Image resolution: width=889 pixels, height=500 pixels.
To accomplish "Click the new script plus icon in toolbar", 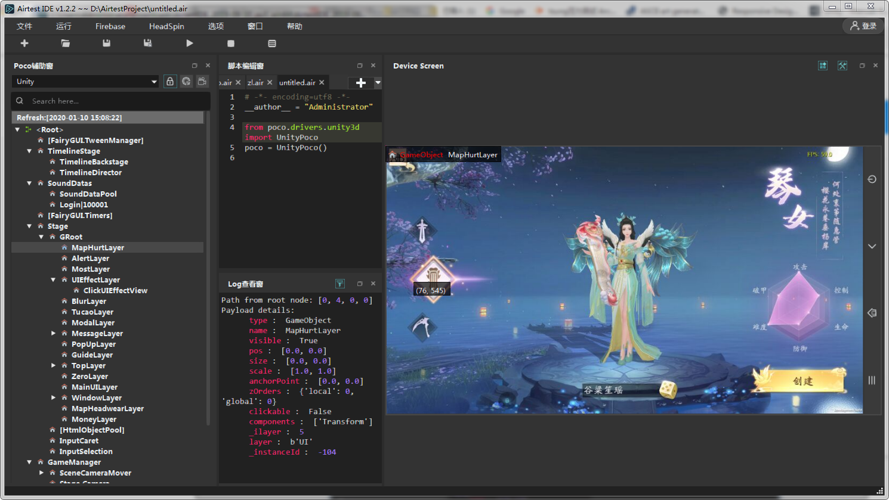I will (x=24, y=43).
